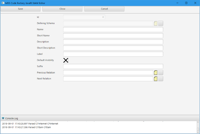Focus the Name text field
Viewport: 200px width, 134px height.
tap(113, 30)
